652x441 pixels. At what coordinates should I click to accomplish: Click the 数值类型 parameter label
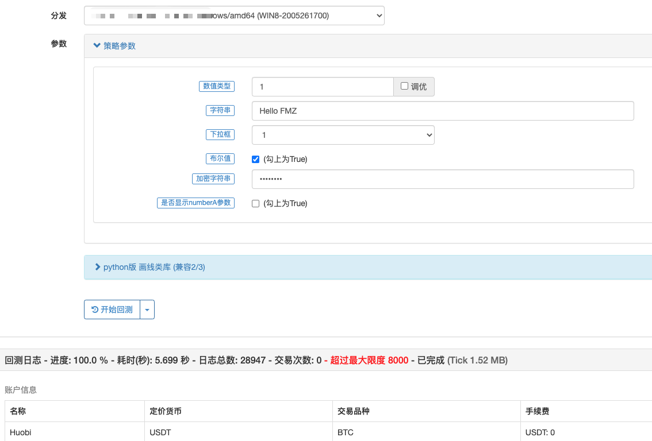(x=217, y=86)
